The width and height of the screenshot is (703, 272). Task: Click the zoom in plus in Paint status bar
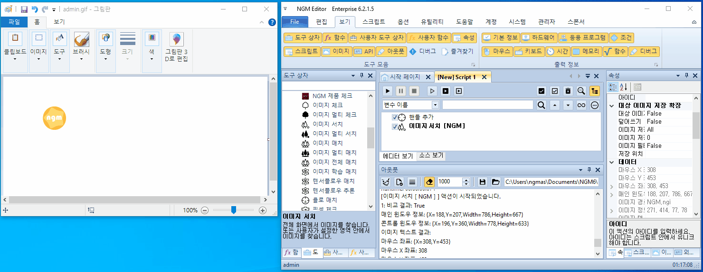pos(263,210)
